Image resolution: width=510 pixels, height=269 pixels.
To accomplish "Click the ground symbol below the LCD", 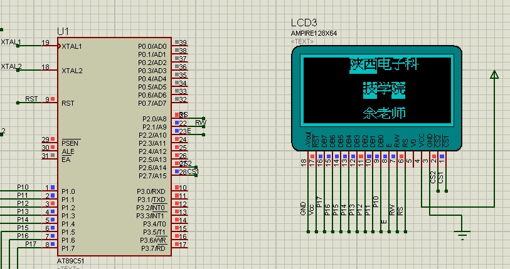I will (463, 235).
